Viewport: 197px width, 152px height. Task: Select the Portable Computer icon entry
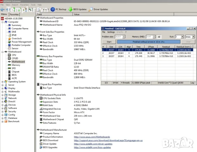tap(10, 45)
